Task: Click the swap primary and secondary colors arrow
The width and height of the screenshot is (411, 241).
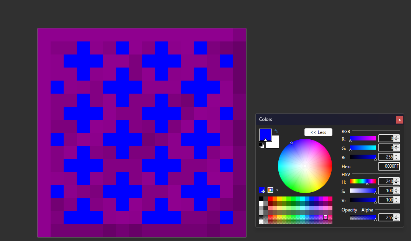Action: (x=276, y=131)
